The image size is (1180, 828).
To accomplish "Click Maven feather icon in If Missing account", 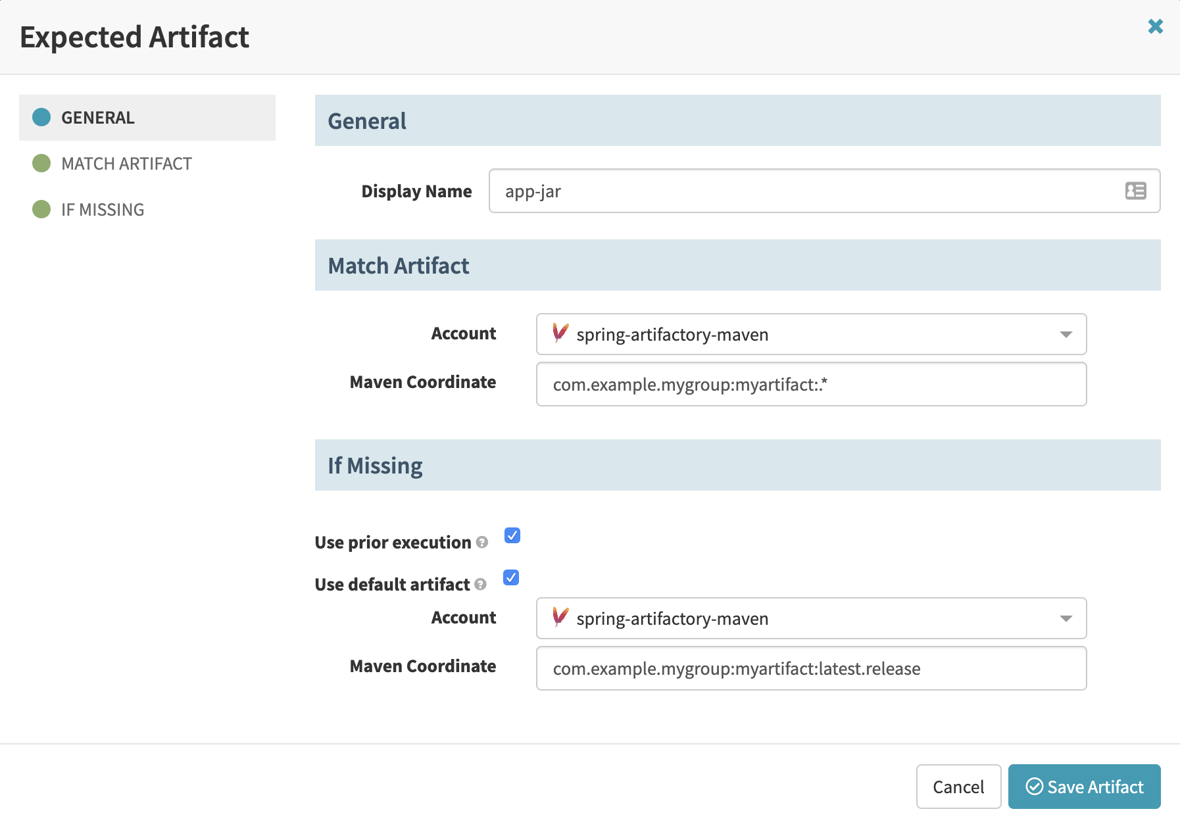I will coord(560,618).
